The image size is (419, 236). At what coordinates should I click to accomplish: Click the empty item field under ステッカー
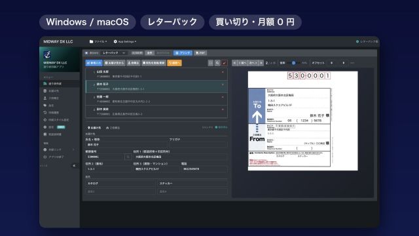(x=192, y=191)
